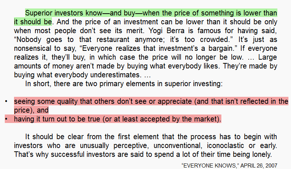Click the word "iconoclastic" in last paragraph
This screenshot has height=169, width=291.
[225, 145]
